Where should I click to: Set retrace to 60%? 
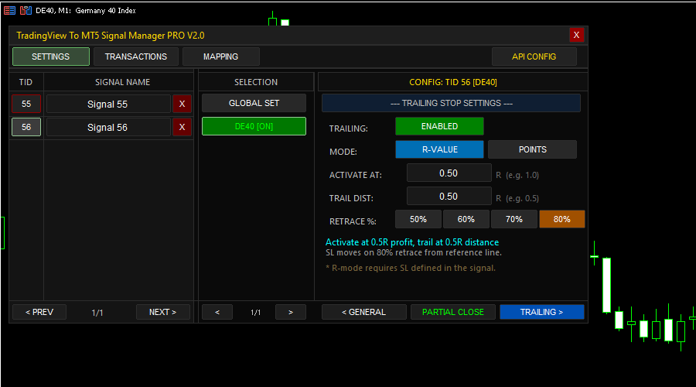click(466, 219)
